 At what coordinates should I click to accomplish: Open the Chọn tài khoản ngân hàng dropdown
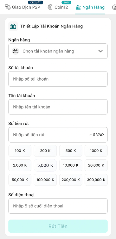[58, 51]
